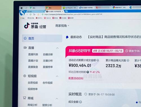
Task: Click the 抖音618好物节 banner title
Action: pyautogui.click(x=80, y=51)
